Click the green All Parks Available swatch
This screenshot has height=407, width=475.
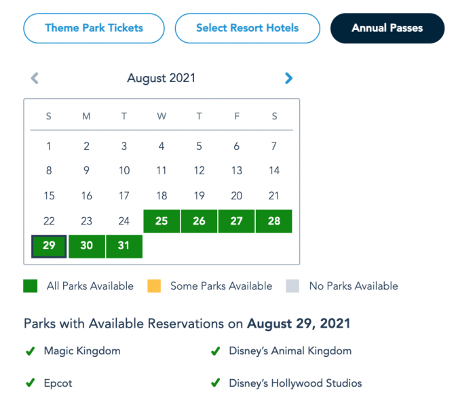[31, 286]
